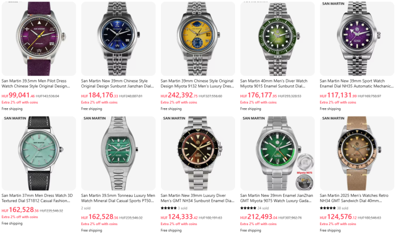Click the HUF 212,493.04 price
The image size is (396, 233).
click(x=258, y=217)
